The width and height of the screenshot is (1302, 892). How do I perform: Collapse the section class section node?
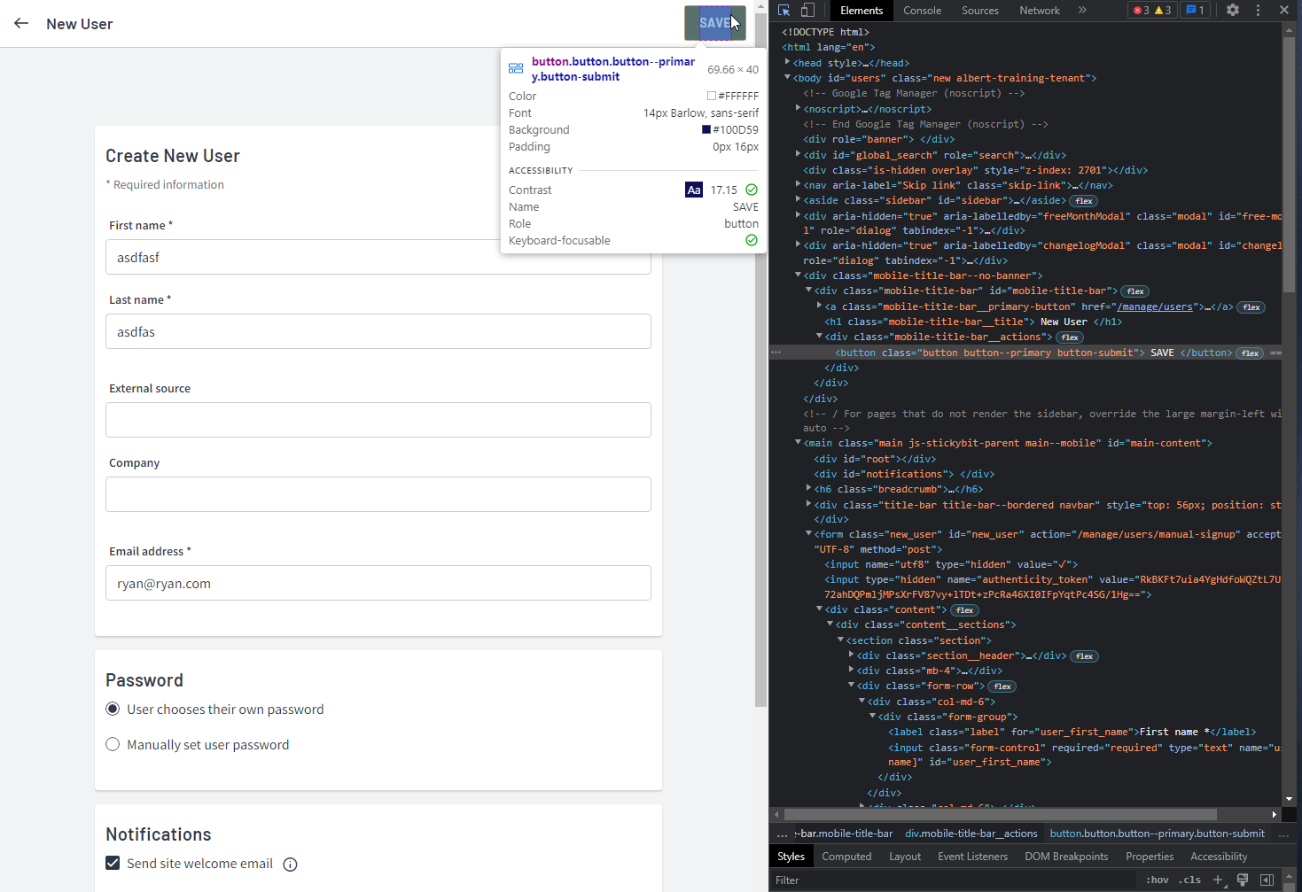[x=840, y=640]
